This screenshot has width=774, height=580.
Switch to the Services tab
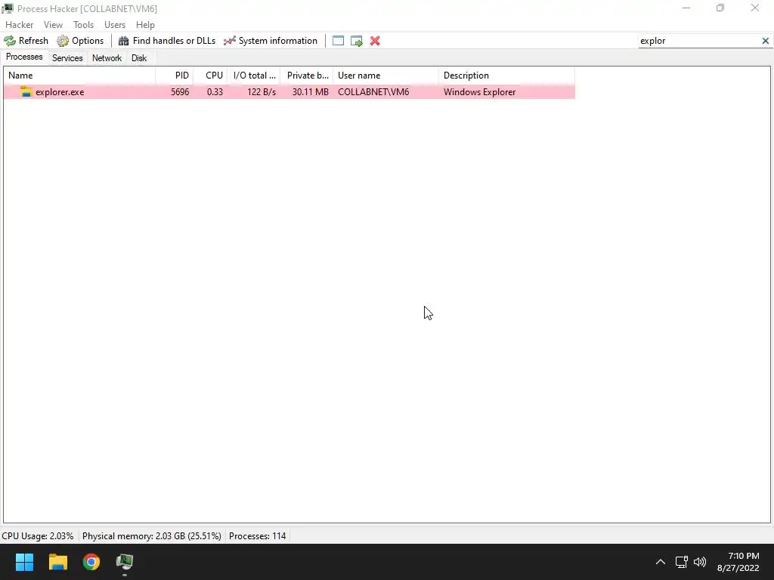click(x=67, y=58)
